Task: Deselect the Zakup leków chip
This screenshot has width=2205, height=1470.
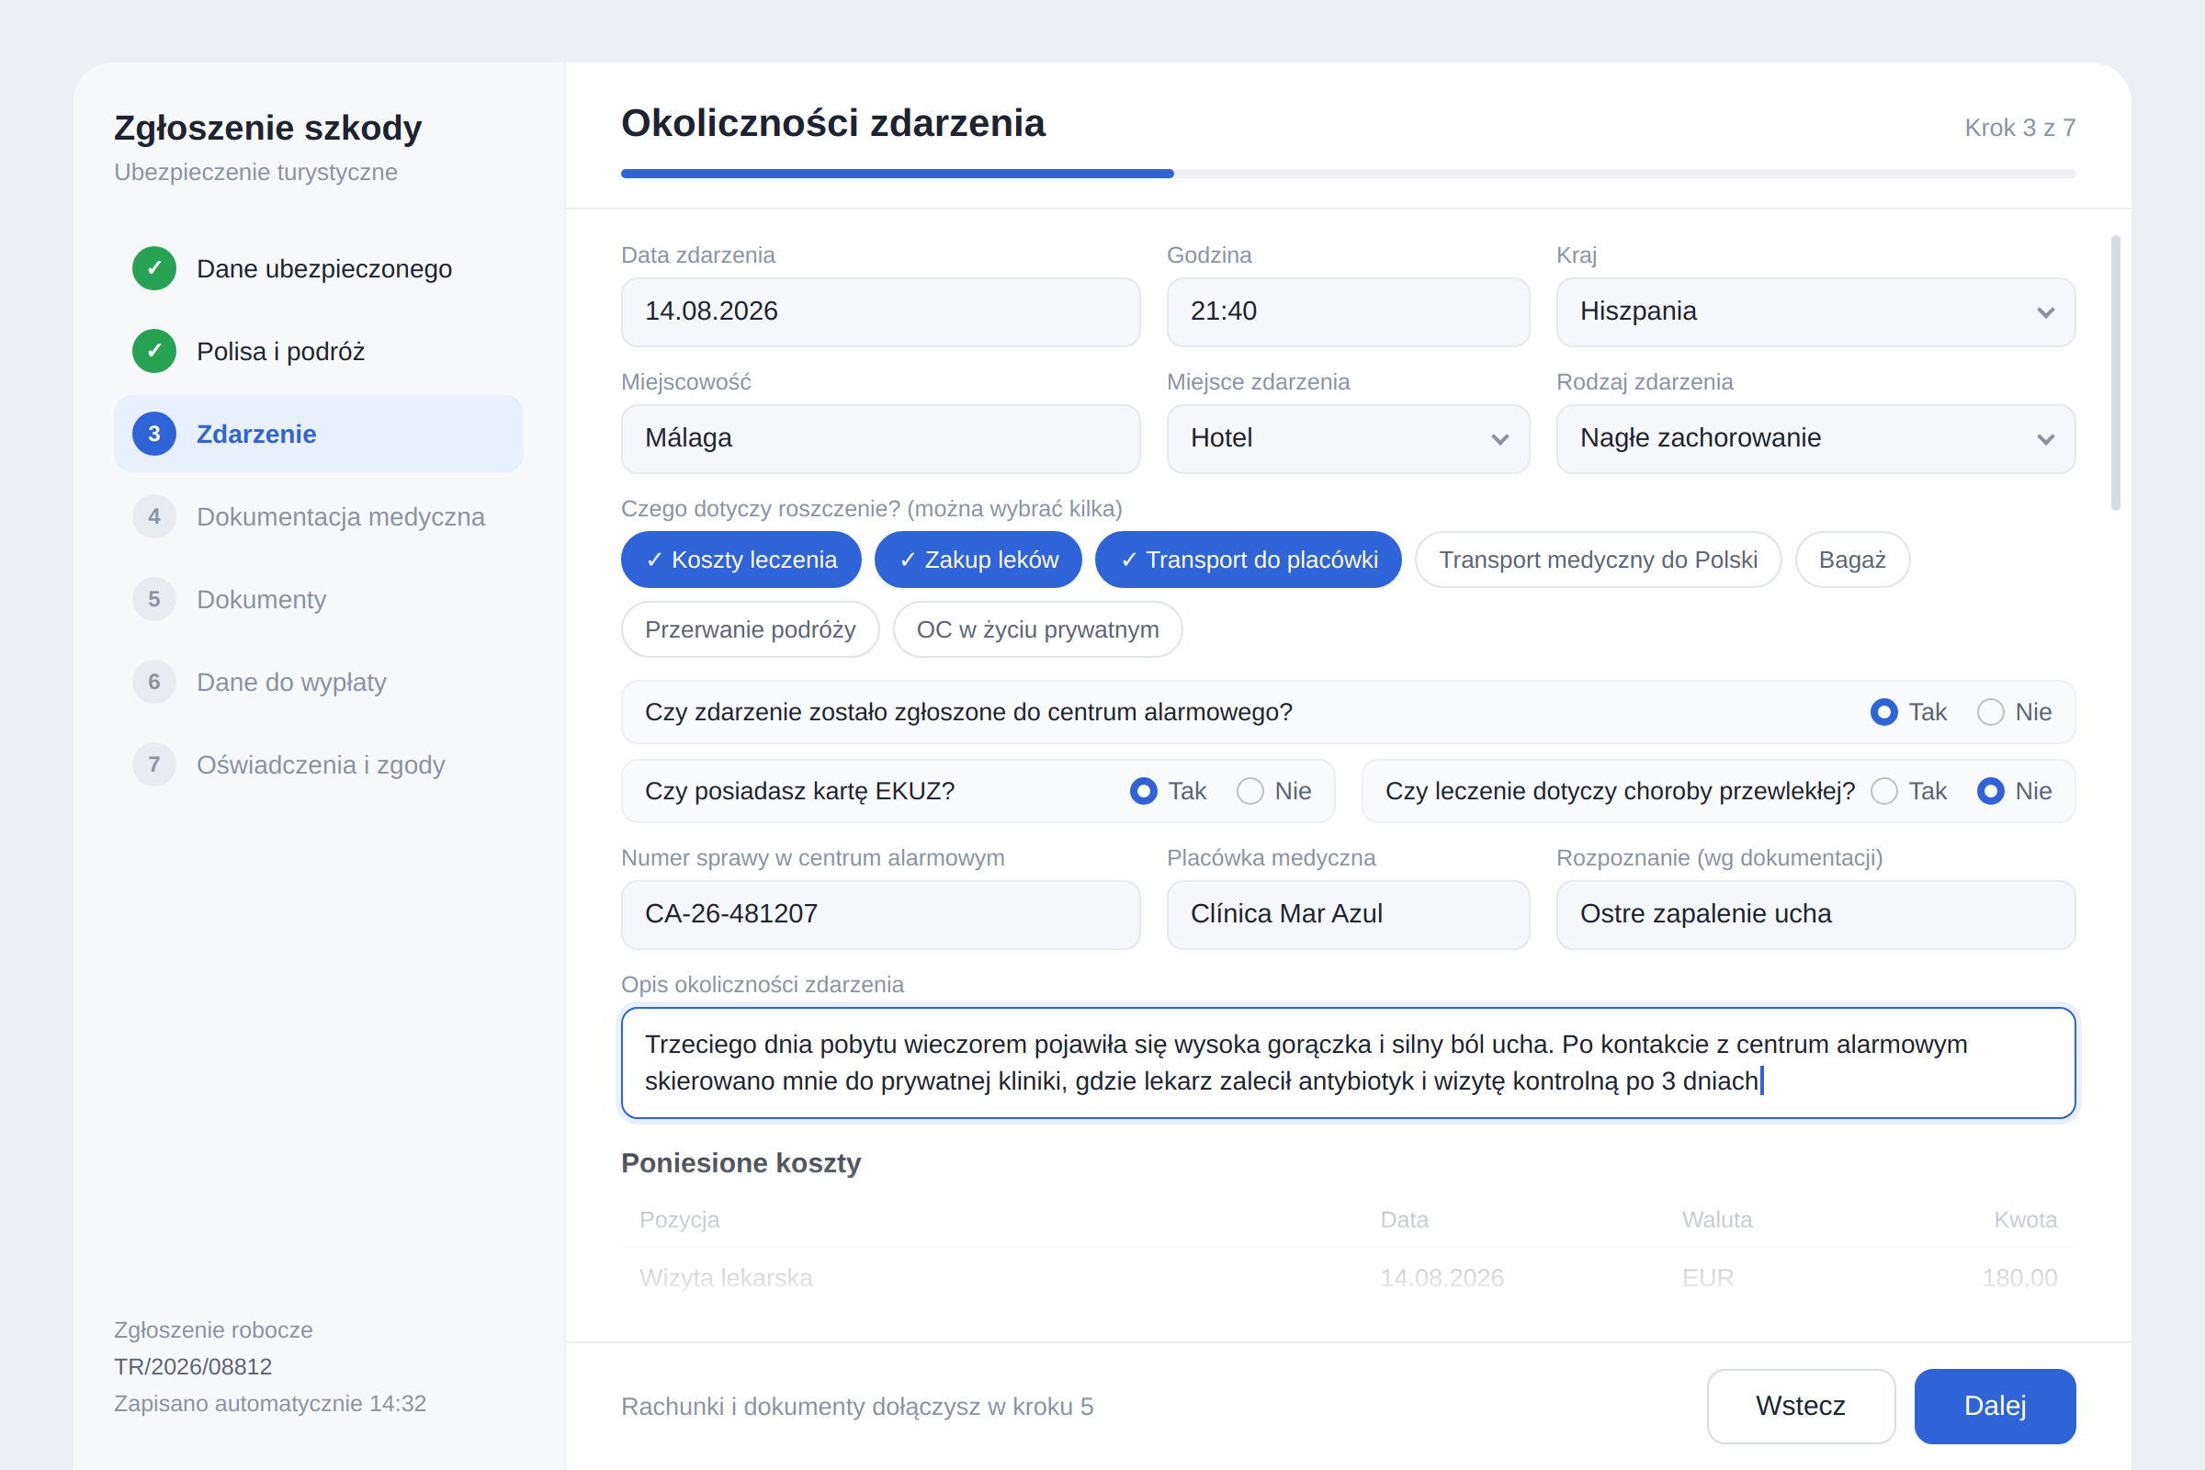Action: point(978,560)
